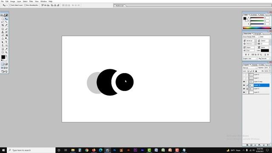Open the layer blending mode dropdown

[x=250, y=68]
